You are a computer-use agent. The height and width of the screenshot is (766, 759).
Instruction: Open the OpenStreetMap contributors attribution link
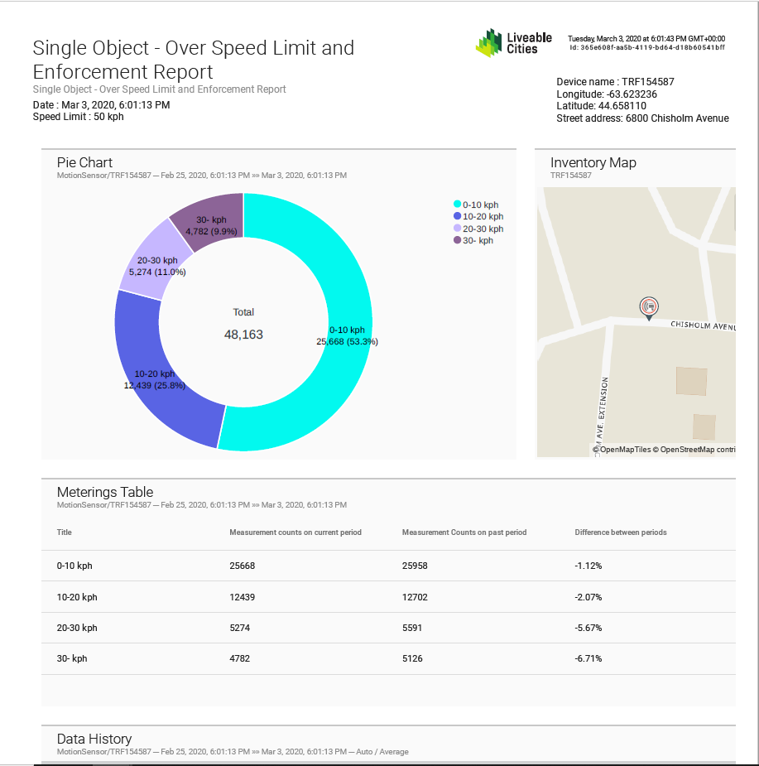pos(694,450)
